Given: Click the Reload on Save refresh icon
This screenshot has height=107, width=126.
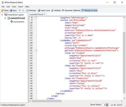Looking at the screenshot, I should [x=83, y=10].
